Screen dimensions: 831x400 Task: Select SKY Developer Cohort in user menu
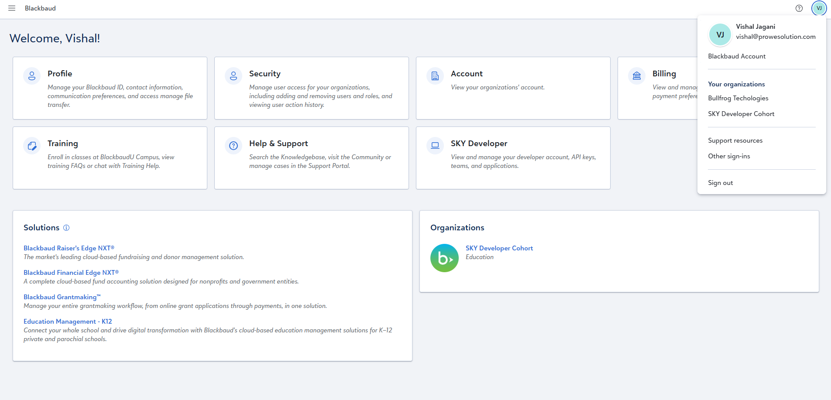(741, 114)
